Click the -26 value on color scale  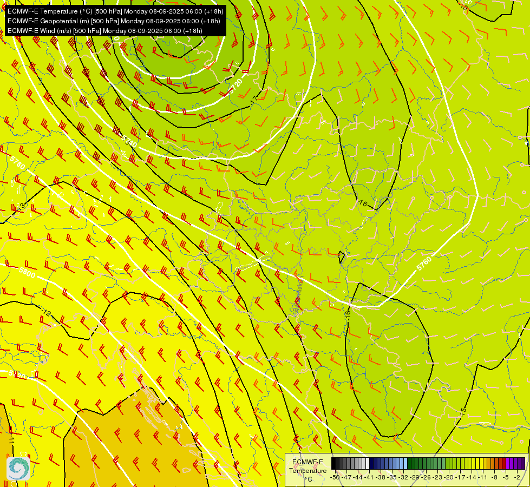click(427, 477)
